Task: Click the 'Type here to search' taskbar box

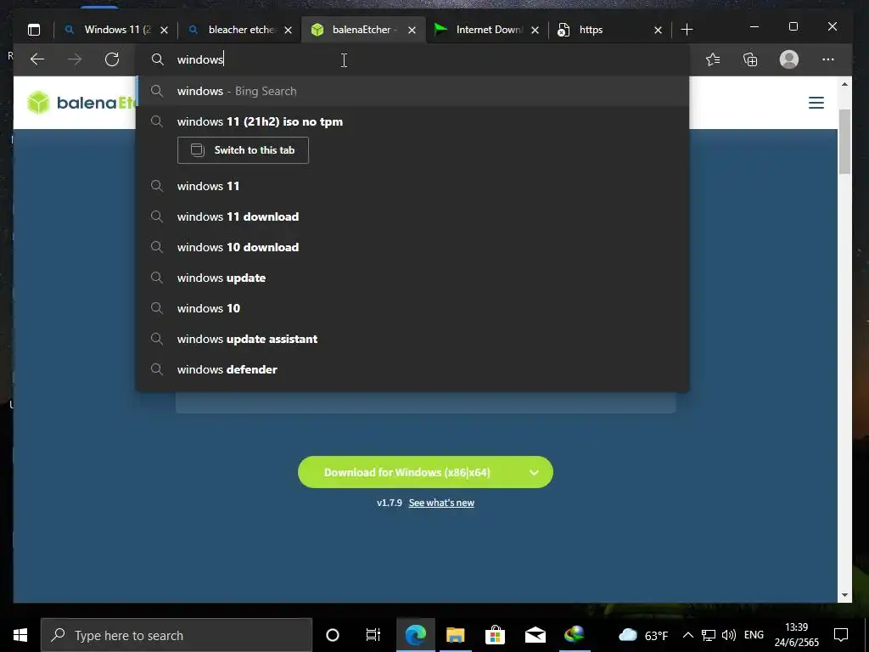Action: tap(177, 635)
